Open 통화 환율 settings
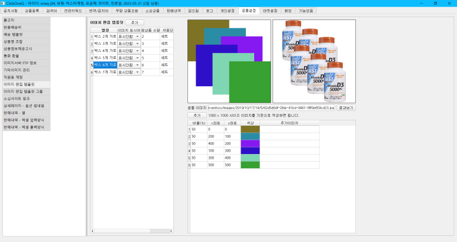 (x=27, y=56)
